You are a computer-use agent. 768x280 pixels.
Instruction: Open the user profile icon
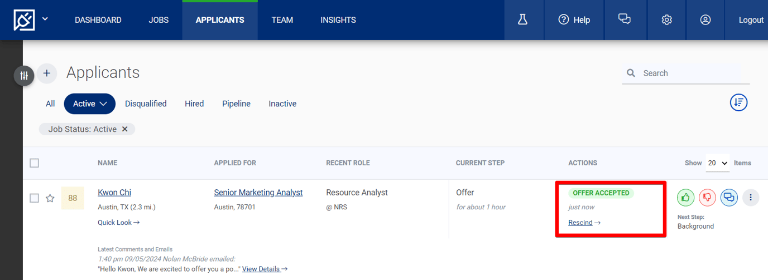click(705, 20)
